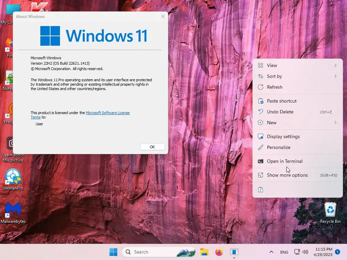Expand the Sort by submenu arrow
Viewport: 347px width, 260px height.
pos(335,76)
